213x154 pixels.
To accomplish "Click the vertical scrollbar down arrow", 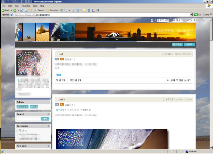I will pos(211,148).
